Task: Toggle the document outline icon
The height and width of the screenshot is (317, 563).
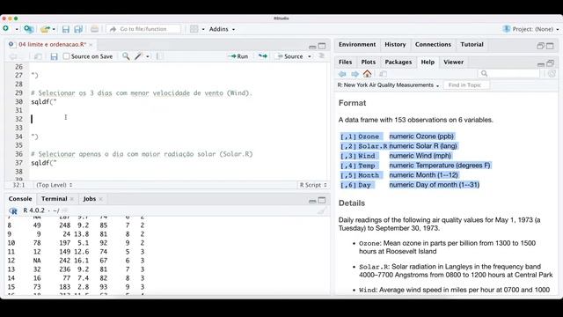Action: point(321,55)
